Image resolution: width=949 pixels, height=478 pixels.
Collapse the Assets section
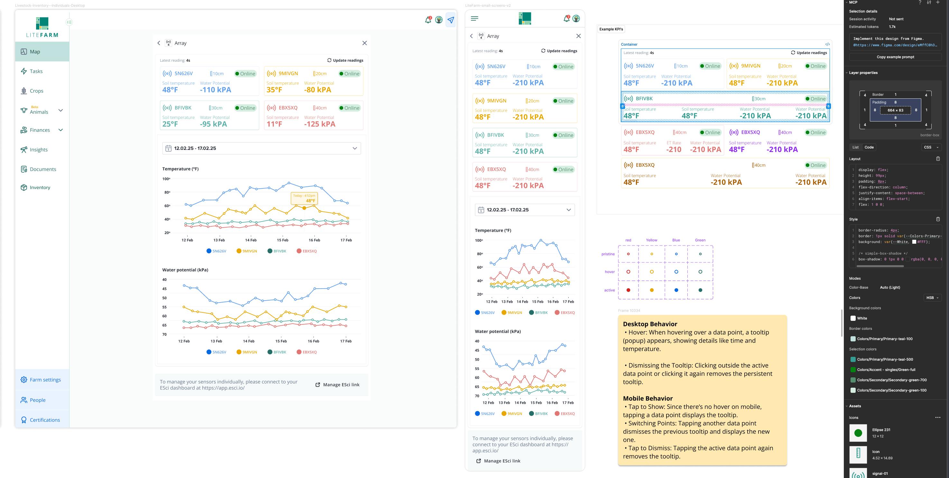point(847,406)
